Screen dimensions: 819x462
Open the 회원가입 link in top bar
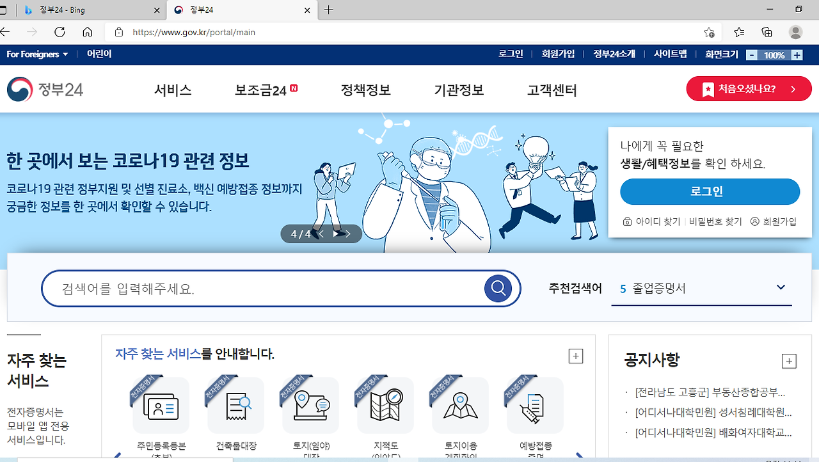(558, 54)
